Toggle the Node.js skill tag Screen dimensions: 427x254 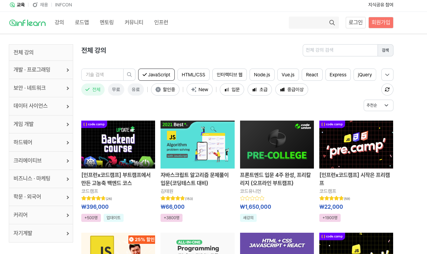click(262, 75)
